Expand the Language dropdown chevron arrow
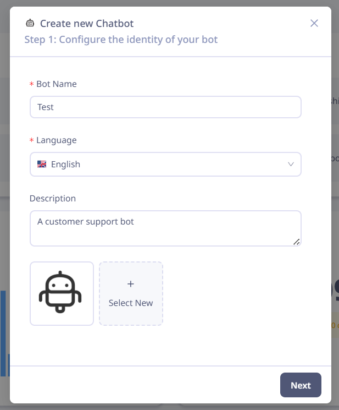This screenshot has width=339, height=410. (291, 164)
